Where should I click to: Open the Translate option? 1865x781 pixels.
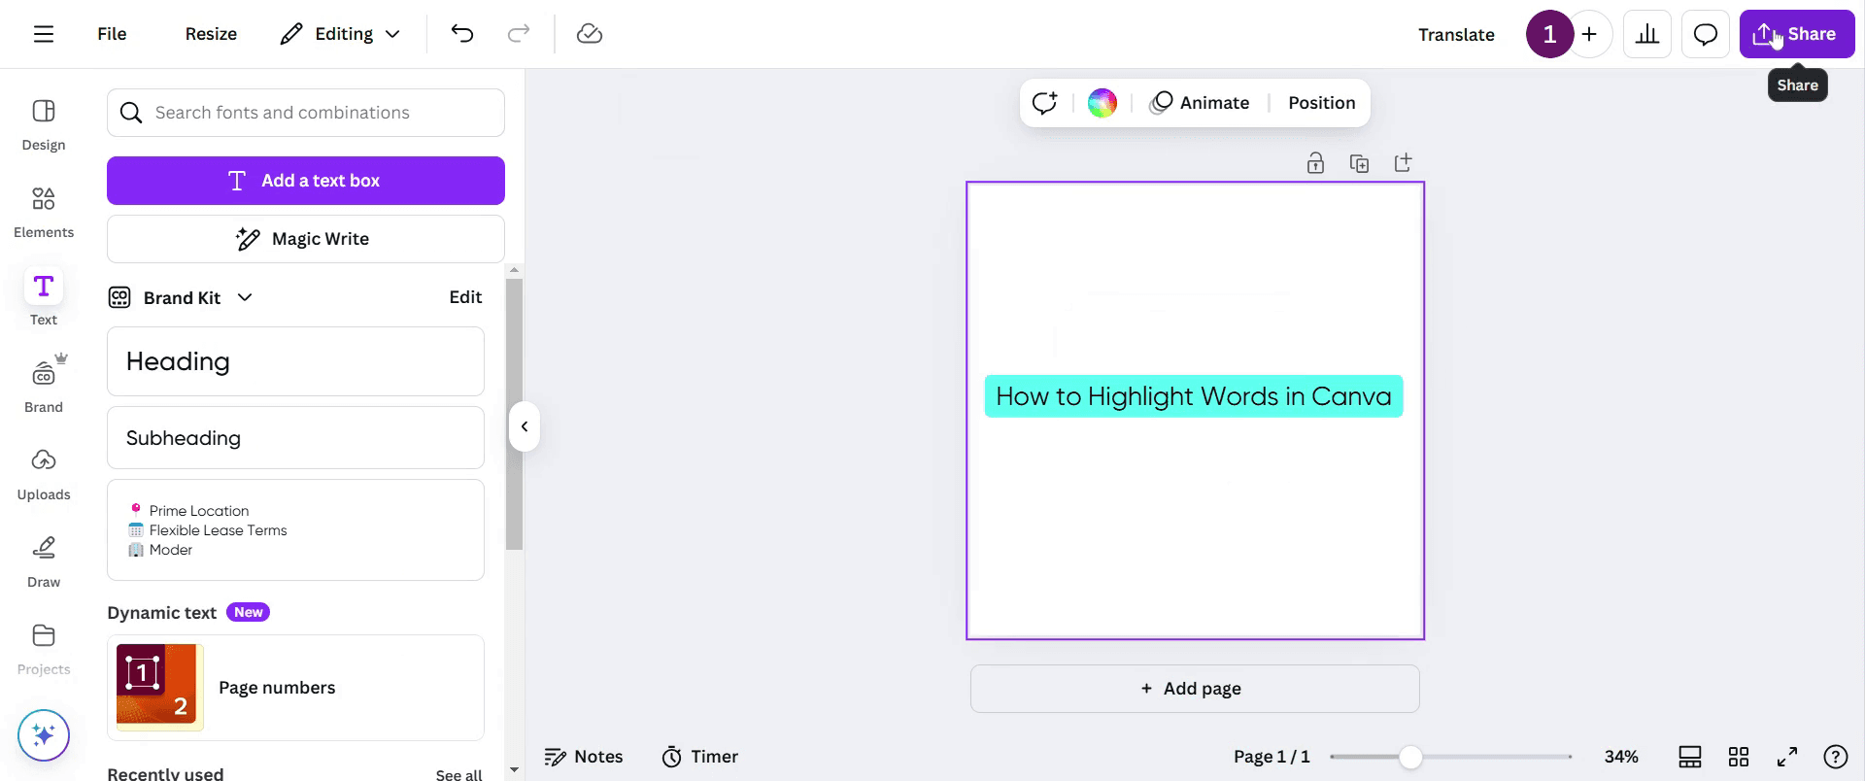pos(1456,35)
